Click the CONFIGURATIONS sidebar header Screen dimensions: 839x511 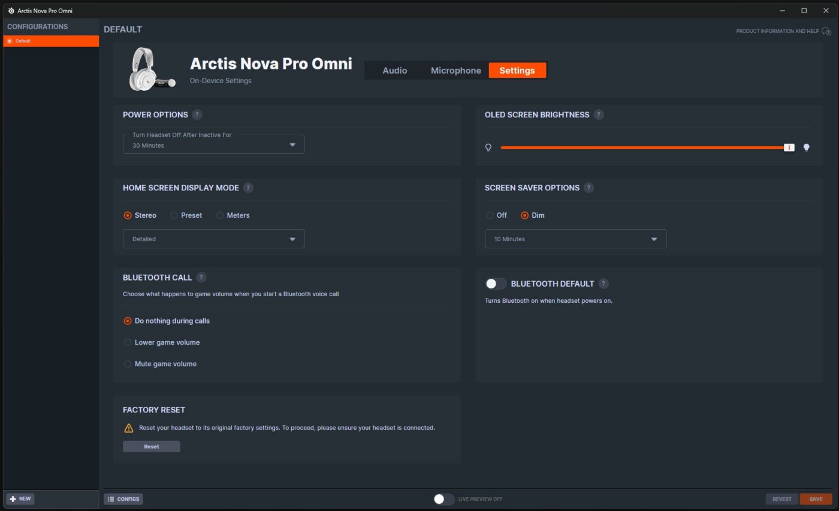pyautogui.click(x=37, y=26)
